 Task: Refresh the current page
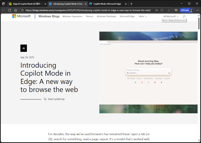pos(10,10)
